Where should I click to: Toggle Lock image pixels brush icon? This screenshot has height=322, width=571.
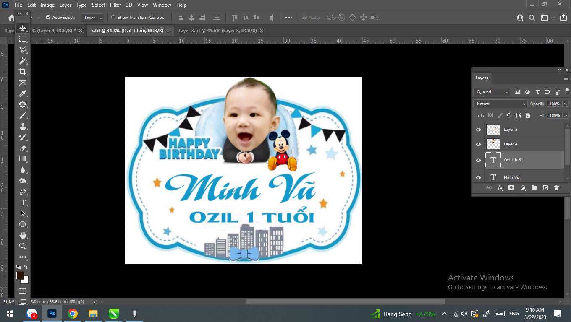(500, 115)
